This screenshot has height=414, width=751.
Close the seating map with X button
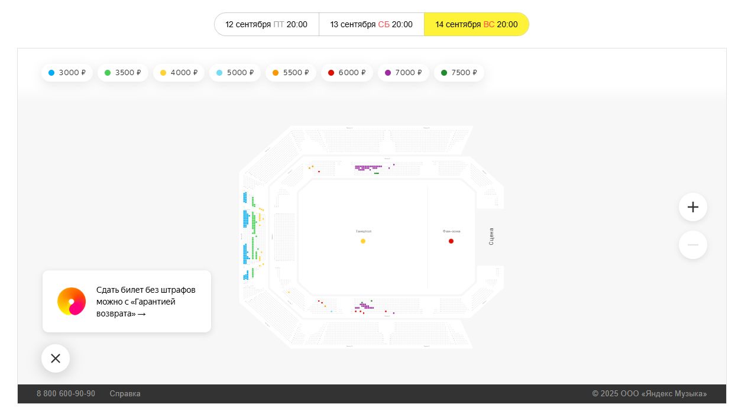(56, 358)
